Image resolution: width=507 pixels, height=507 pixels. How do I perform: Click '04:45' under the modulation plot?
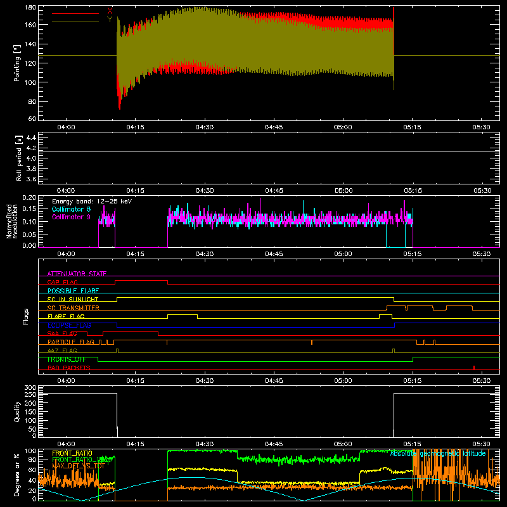[x=274, y=254]
